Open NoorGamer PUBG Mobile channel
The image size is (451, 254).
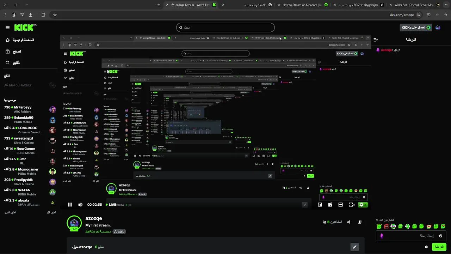click(x=30, y=151)
